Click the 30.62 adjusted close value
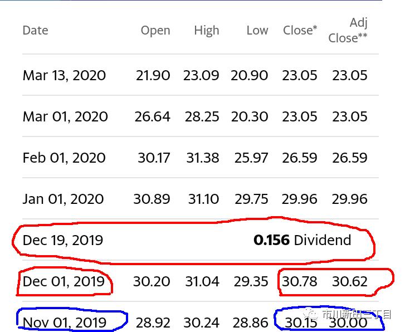The image size is (405, 332). tap(350, 281)
